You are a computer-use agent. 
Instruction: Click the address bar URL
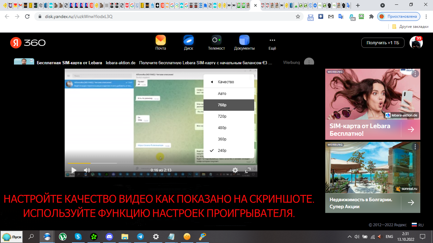[79, 16]
